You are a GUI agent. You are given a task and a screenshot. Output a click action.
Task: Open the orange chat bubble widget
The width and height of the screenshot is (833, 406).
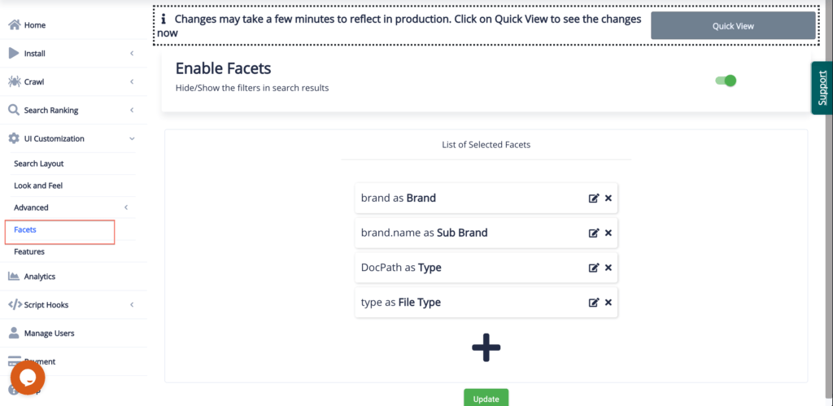coord(28,378)
